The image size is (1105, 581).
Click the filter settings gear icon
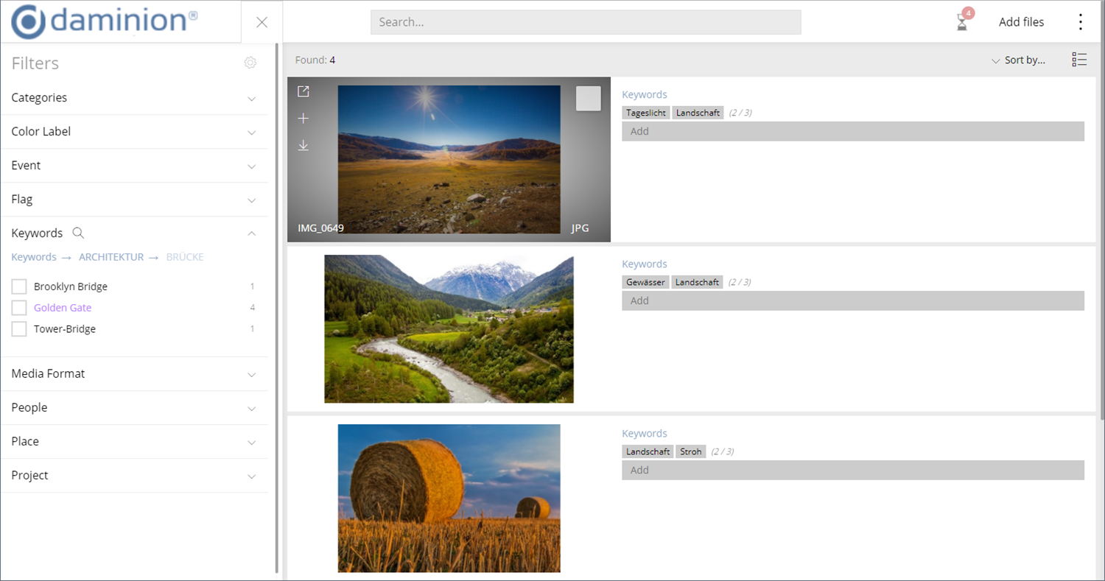point(250,63)
